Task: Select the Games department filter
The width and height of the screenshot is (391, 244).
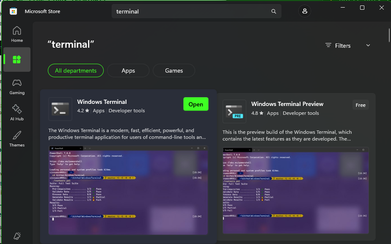Action: pos(174,70)
